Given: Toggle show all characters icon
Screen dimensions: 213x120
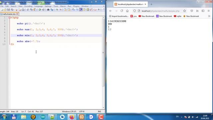Looking at the screenshot, I should click(77, 10).
